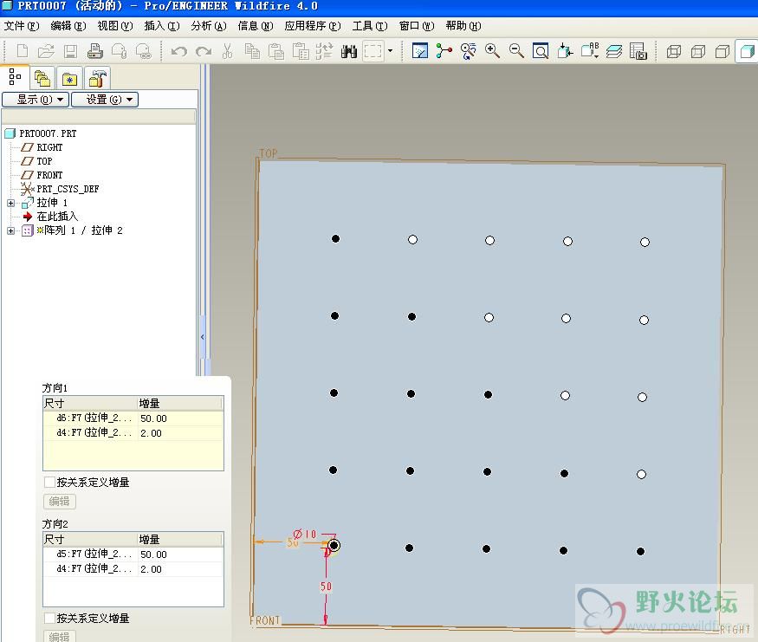Open the 分析 menu
The height and width of the screenshot is (642, 758).
[x=209, y=26]
